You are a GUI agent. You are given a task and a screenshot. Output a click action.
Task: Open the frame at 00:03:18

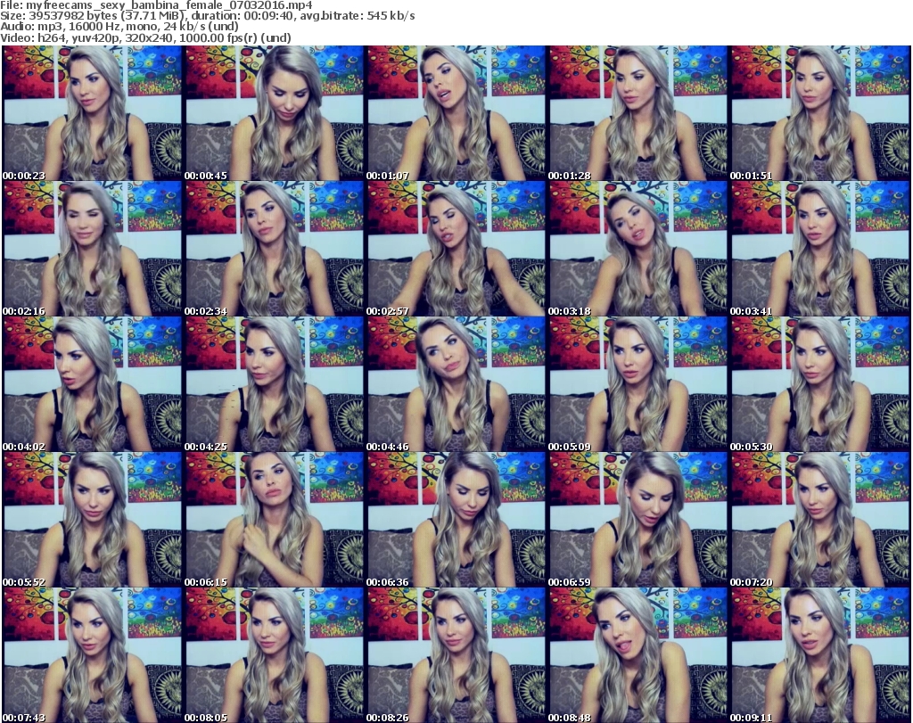coord(637,249)
